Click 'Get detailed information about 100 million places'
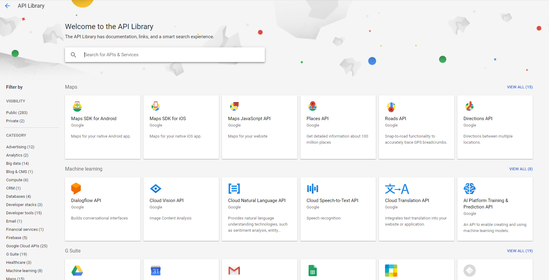This screenshot has height=280, width=549. coord(337,139)
